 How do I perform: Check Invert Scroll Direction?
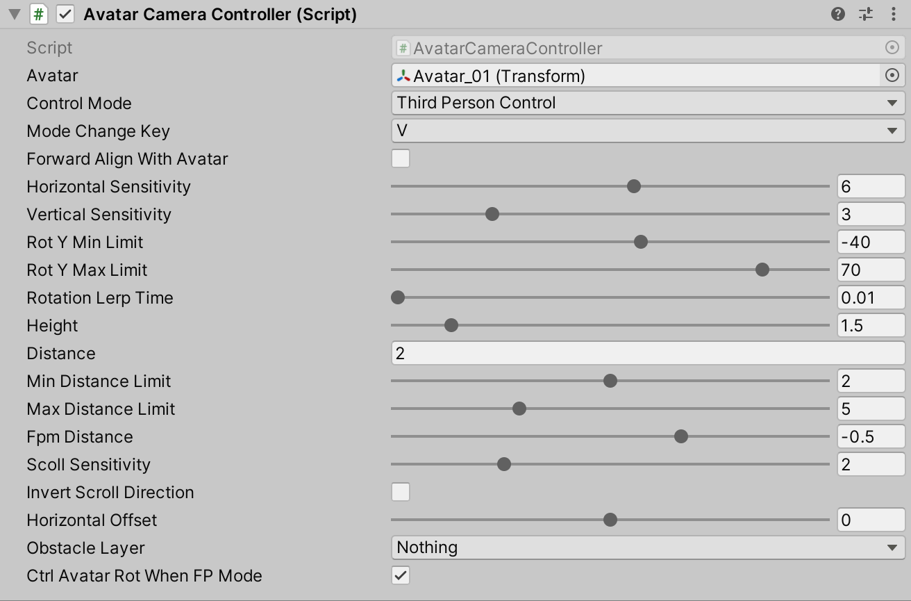[401, 492]
